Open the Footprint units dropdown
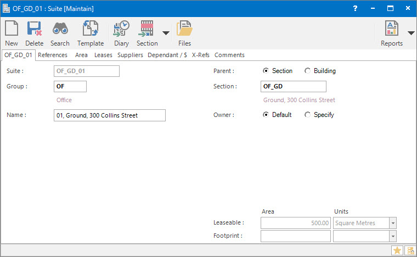The width and height of the screenshot is (417, 257). [392, 236]
